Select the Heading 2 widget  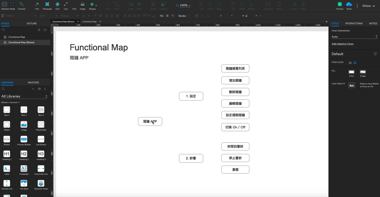pos(24,155)
